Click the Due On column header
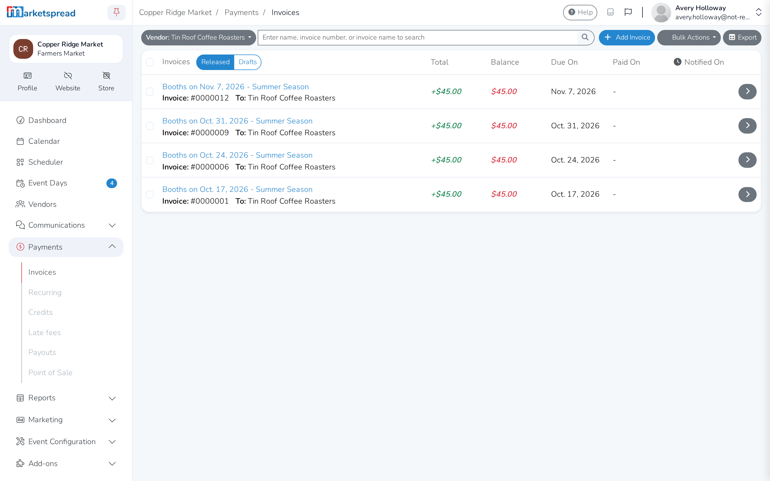 [564, 62]
